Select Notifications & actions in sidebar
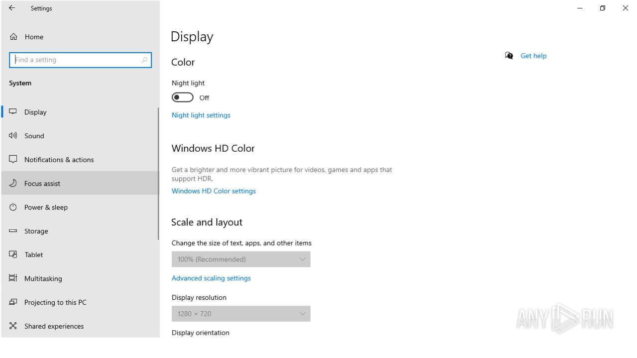637x358 pixels. pyautogui.click(x=80, y=160)
